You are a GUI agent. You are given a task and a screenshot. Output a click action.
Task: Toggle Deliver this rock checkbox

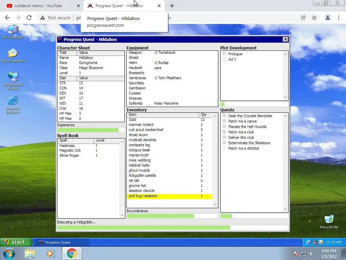(224, 137)
